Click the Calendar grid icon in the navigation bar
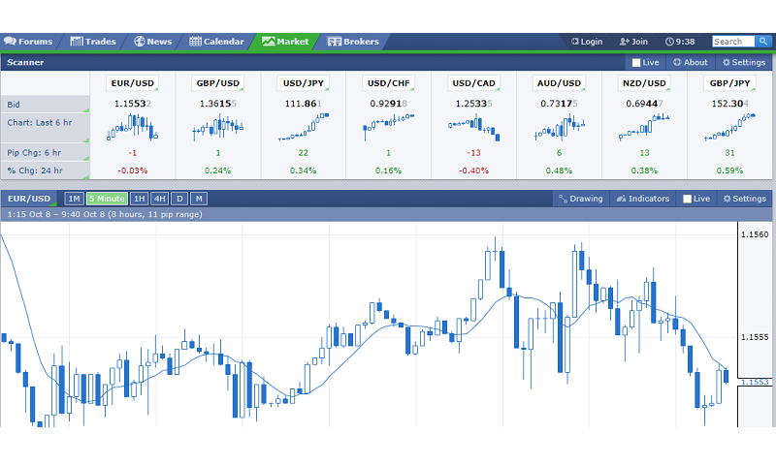776x465 pixels. 195,42
